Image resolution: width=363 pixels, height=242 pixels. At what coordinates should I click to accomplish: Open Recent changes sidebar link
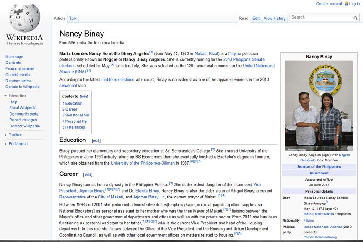(x=23, y=120)
